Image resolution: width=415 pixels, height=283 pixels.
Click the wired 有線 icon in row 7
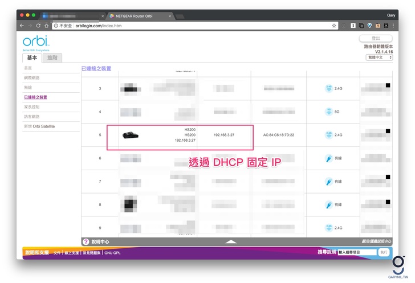pos(329,182)
